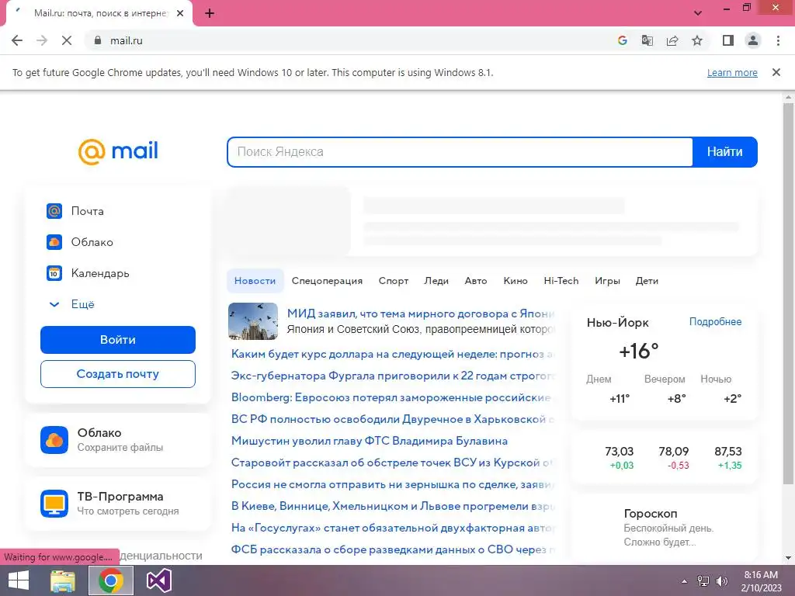Click Подробнее weather link
Image resolution: width=795 pixels, height=596 pixels.
click(x=715, y=322)
